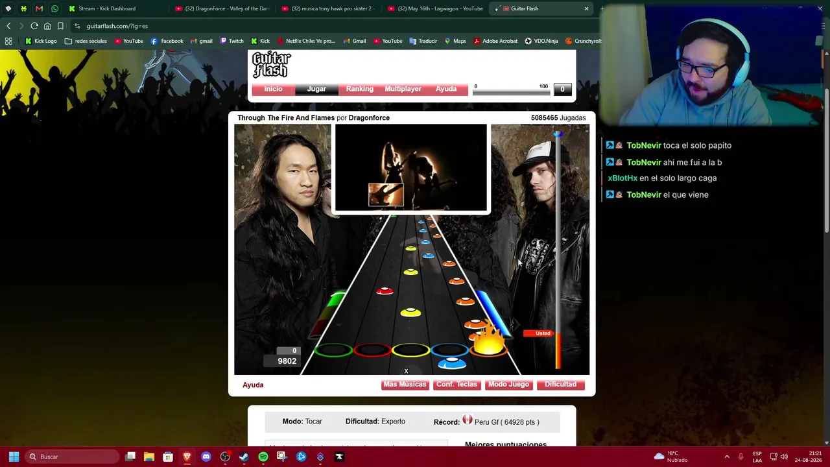Viewport: 830px width, 467px height.
Task: Open Kick Logo bookmark
Action: click(41, 41)
